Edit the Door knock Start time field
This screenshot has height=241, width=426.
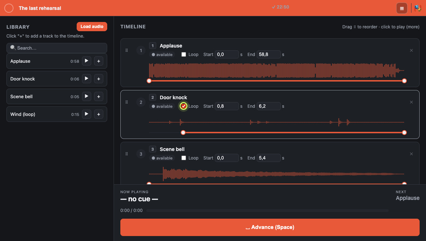[227, 106]
